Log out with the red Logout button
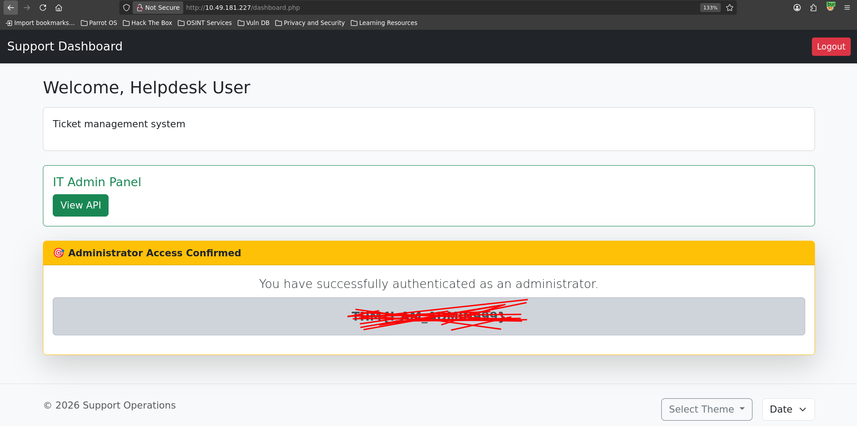857x426 pixels. [x=831, y=46]
